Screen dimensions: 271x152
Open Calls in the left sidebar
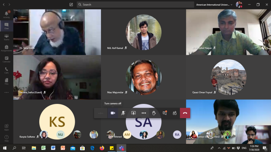coord(6,70)
